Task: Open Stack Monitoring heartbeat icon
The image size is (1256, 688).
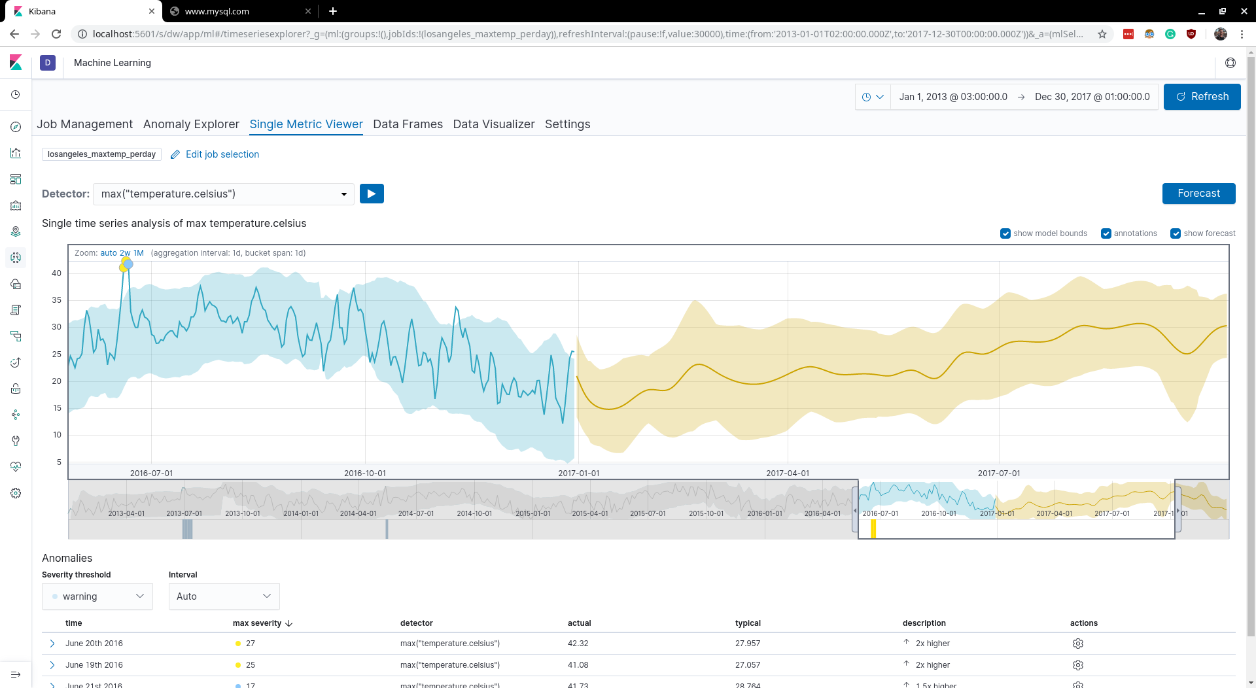Action: pyautogui.click(x=16, y=467)
